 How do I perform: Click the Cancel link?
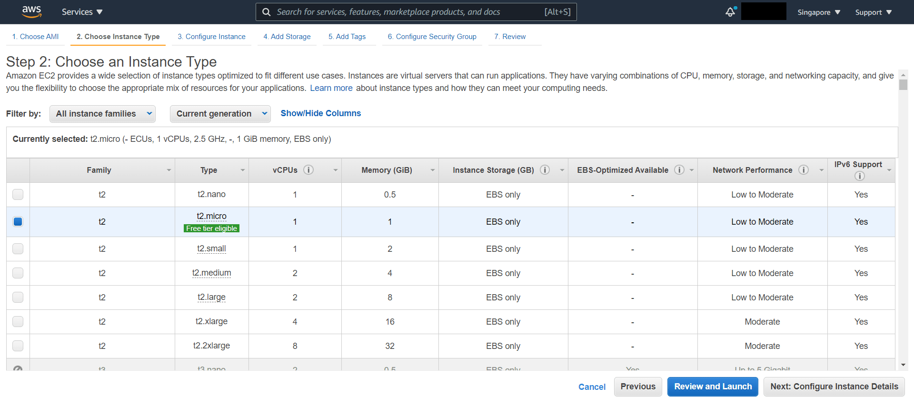pyautogui.click(x=592, y=387)
